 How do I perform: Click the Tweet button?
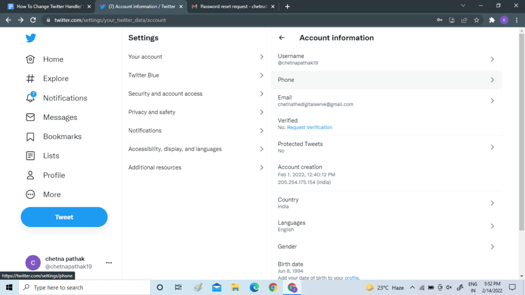point(64,217)
